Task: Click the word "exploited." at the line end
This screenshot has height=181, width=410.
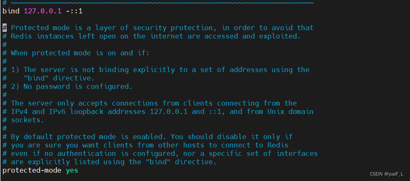Action: pyautogui.click(x=280, y=36)
